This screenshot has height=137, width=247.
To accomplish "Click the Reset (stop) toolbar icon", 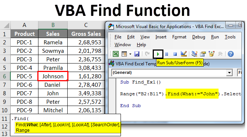I will [175, 54].
